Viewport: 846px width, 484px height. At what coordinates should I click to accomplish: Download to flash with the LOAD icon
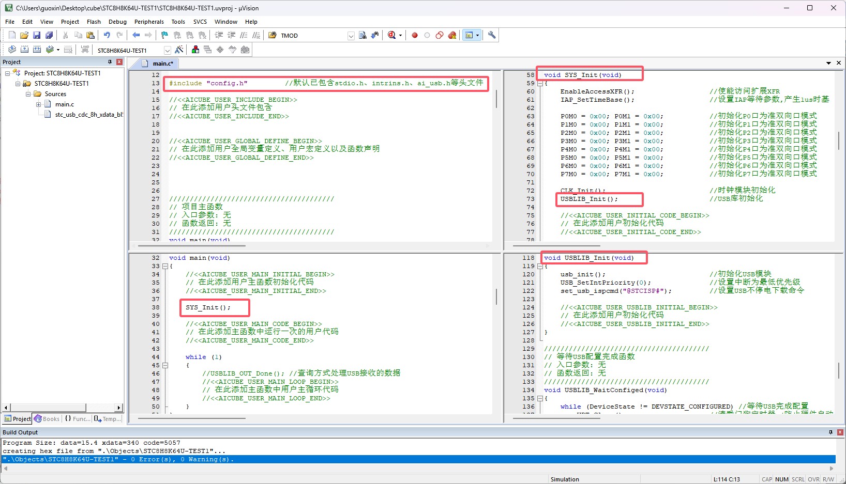pos(85,50)
